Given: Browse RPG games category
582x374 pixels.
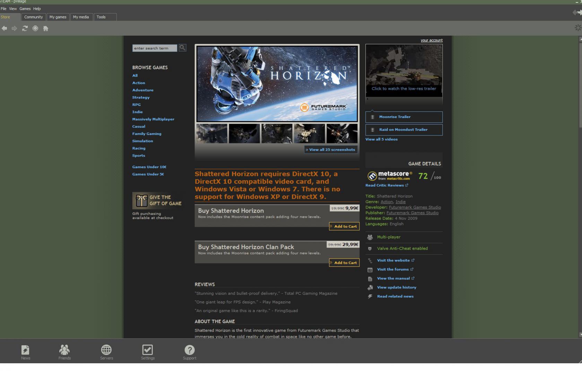Looking at the screenshot, I should (136, 105).
